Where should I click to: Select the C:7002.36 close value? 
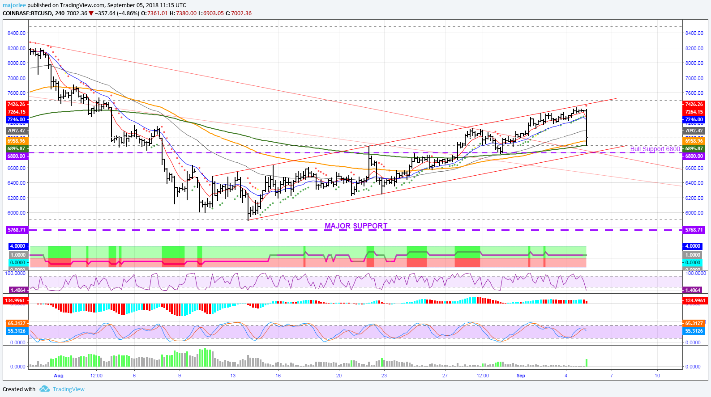click(239, 13)
